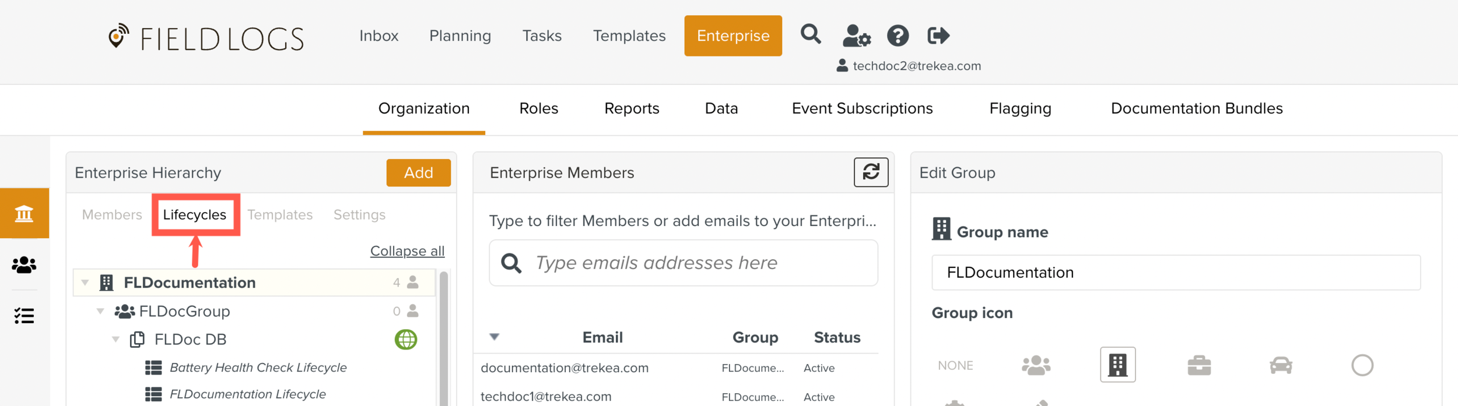Select the organization building sidebar icon

point(24,213)
